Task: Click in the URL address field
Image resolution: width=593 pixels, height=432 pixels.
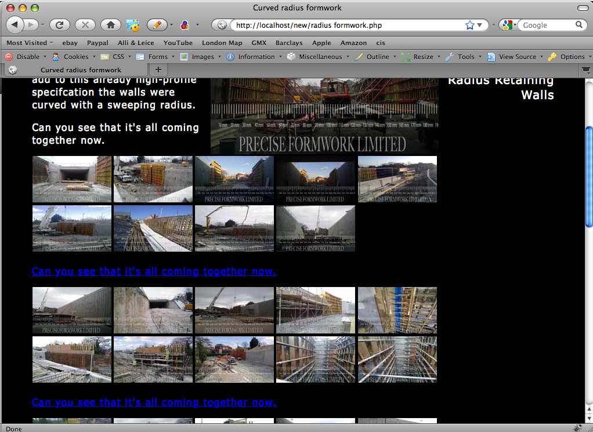Action: click(348, 26)
